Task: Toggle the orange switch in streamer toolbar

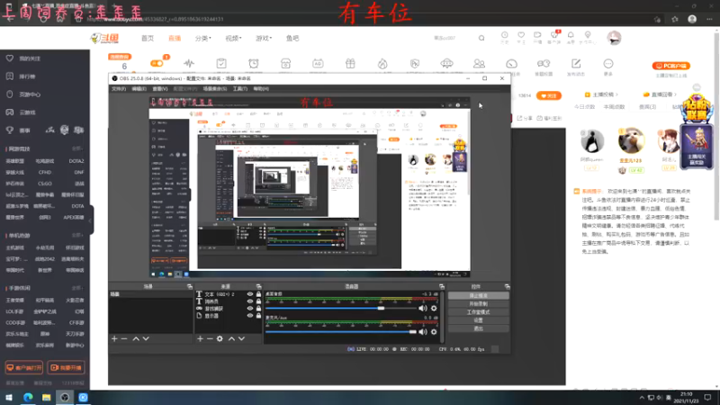Action: click(157, 63)
